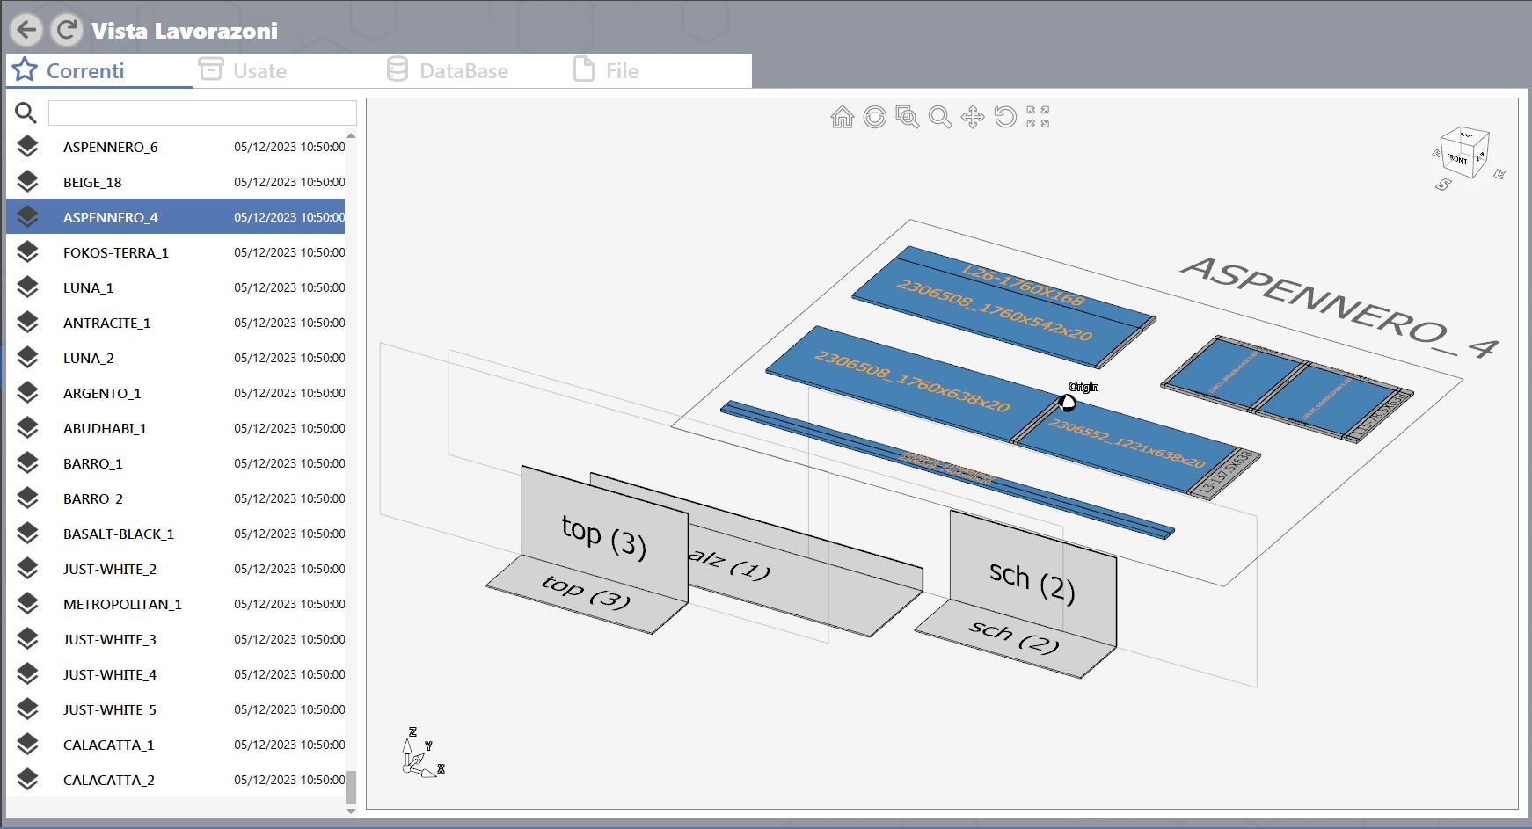Screen dimensions: 1532x829
Task: Click the rotate view icon
Action: pyautogui.click(x=1005, y=117)
